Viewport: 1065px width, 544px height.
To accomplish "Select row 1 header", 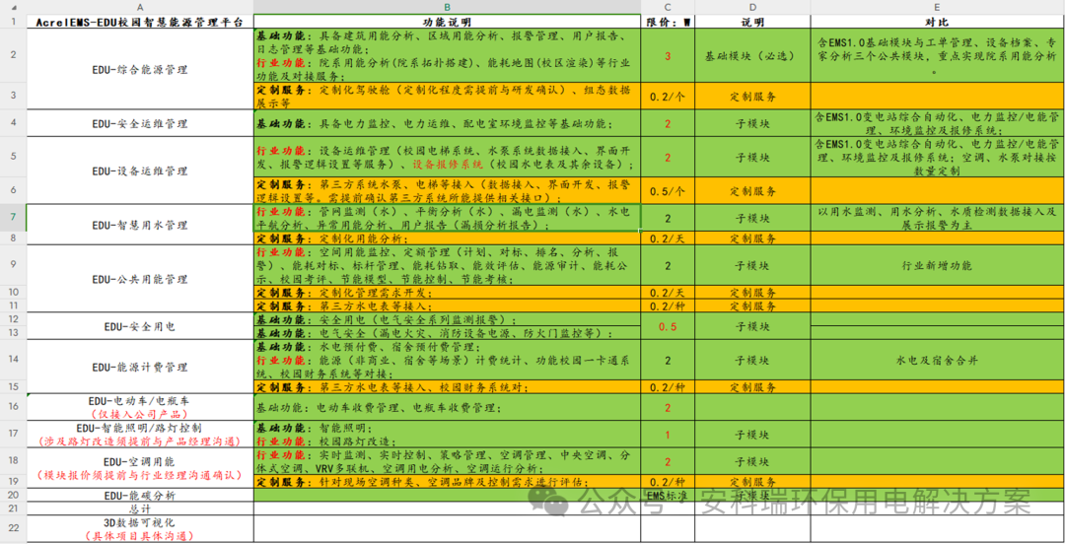I will 13,21.
